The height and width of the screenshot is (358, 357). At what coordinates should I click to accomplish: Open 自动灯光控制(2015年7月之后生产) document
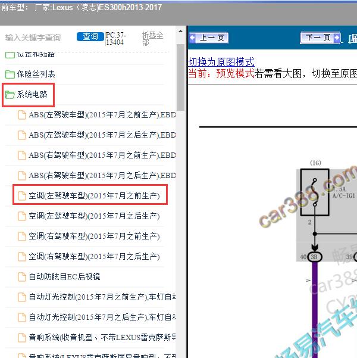click(x=102, y=317)
